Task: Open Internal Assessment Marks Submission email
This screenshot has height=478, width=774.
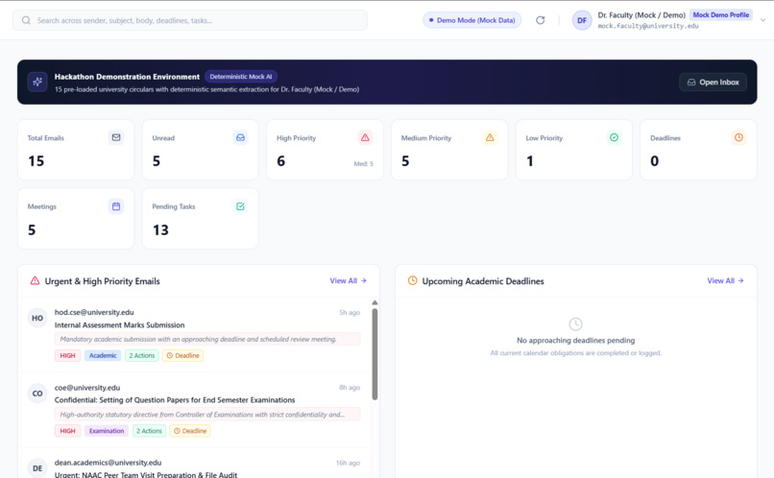Action: [119, 325]
